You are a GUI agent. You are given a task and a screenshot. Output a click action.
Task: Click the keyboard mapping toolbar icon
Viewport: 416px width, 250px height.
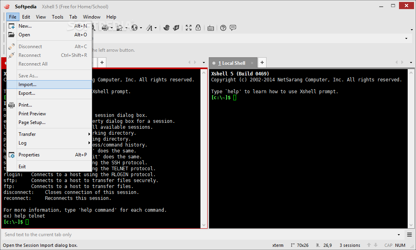[211, 28]
